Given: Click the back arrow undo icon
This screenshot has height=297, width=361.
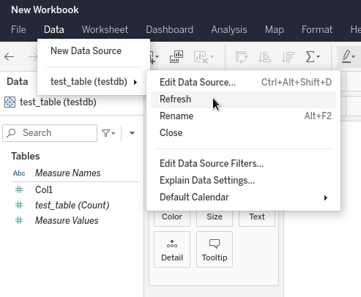Looking at the screenshot, I should click(x=10, y=57).
